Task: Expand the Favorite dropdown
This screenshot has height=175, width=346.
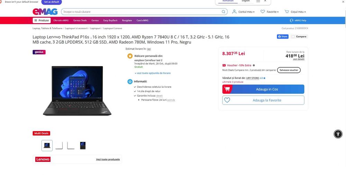Action: pos(270,12)
